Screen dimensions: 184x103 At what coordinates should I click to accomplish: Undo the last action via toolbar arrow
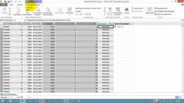coord(11,2)
